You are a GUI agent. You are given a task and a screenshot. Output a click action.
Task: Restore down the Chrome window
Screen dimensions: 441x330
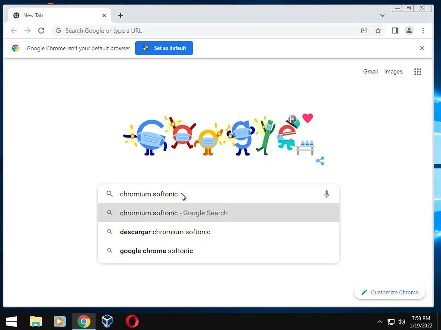(x=408, y=9)
